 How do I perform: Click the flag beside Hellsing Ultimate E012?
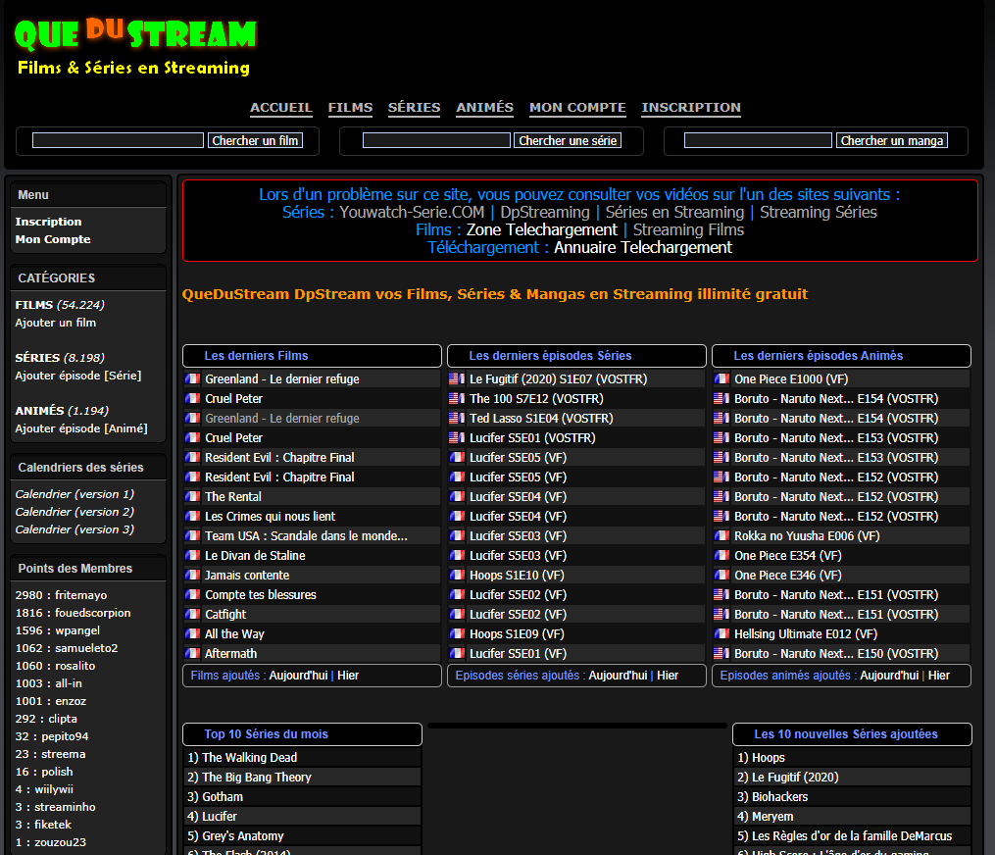tap(721, 633)
